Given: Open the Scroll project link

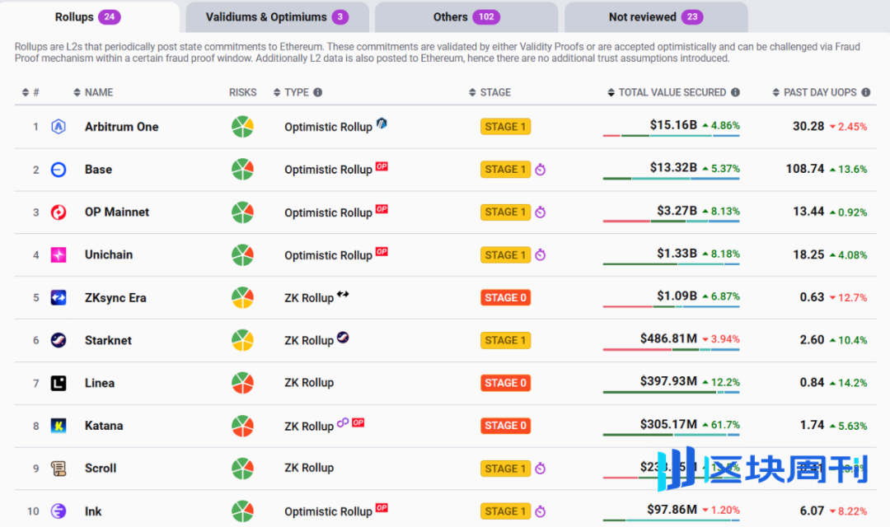Looking at the screenshot, I should pos(101,468).
